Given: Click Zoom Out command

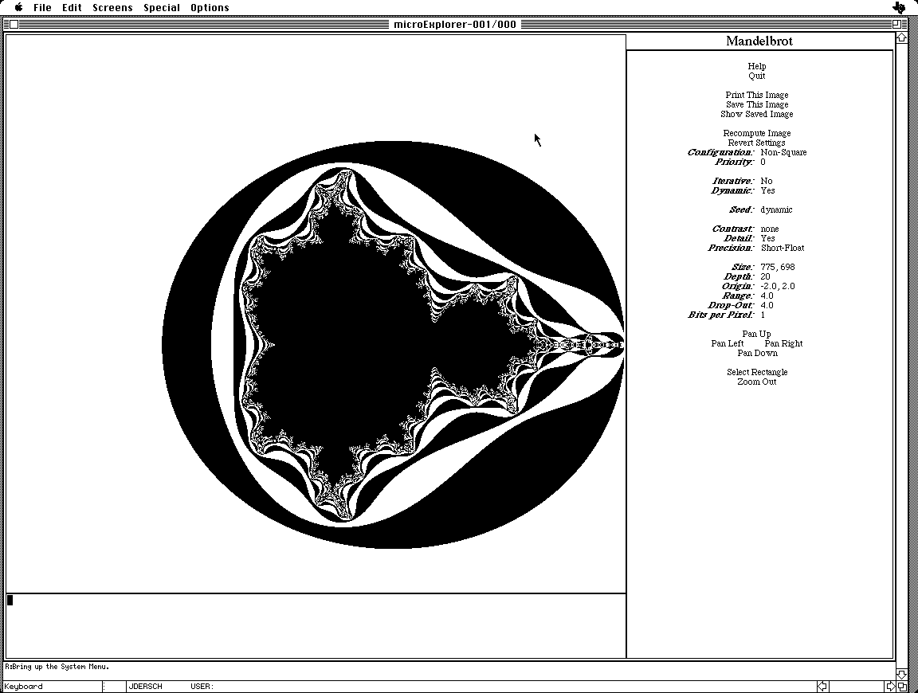Looking at the screenshot, I should coord(756,382).
